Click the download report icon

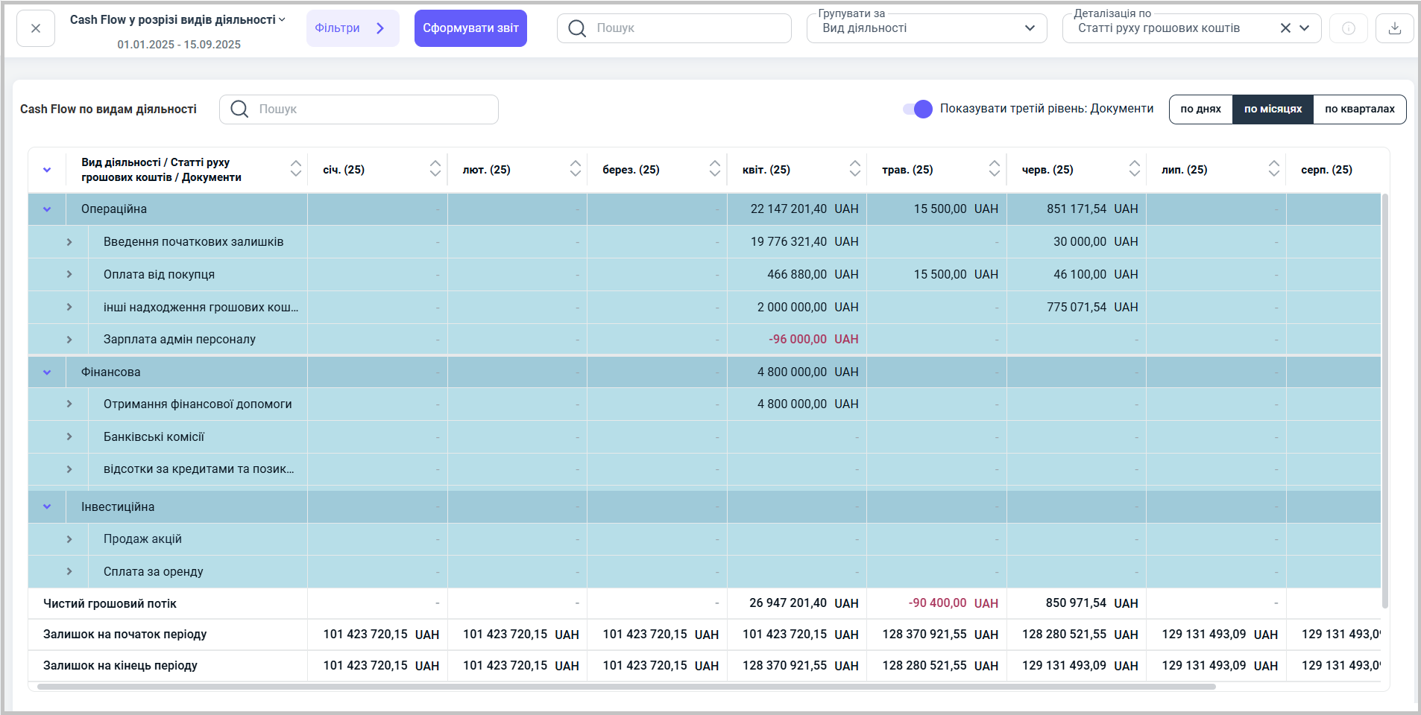tap(1394, 28)
